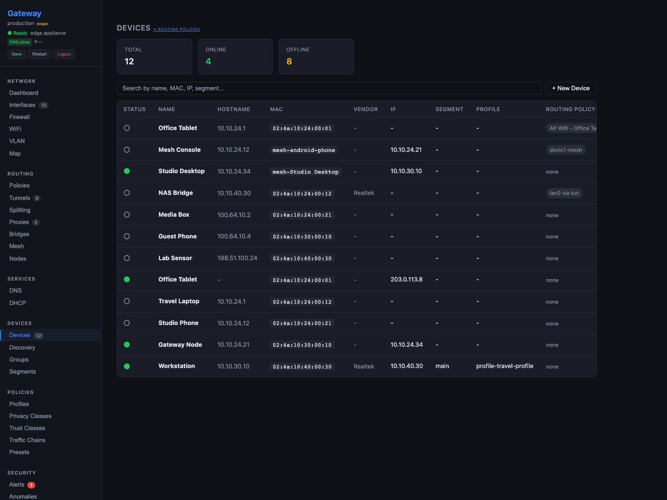Viewport: 667px width, 500px height.
Task: Sort by the MAC column header
Action: 277,109
